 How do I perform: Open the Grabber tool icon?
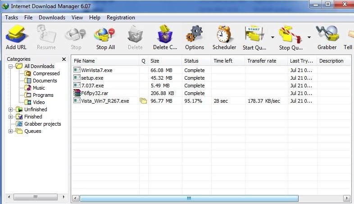click(x=327, y=34)
